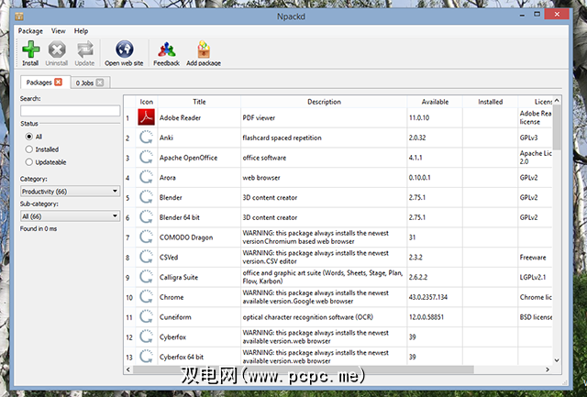This screenshot has width=587, height=397.
Task: Sort by the Installed column header
Action: point(490,102)
